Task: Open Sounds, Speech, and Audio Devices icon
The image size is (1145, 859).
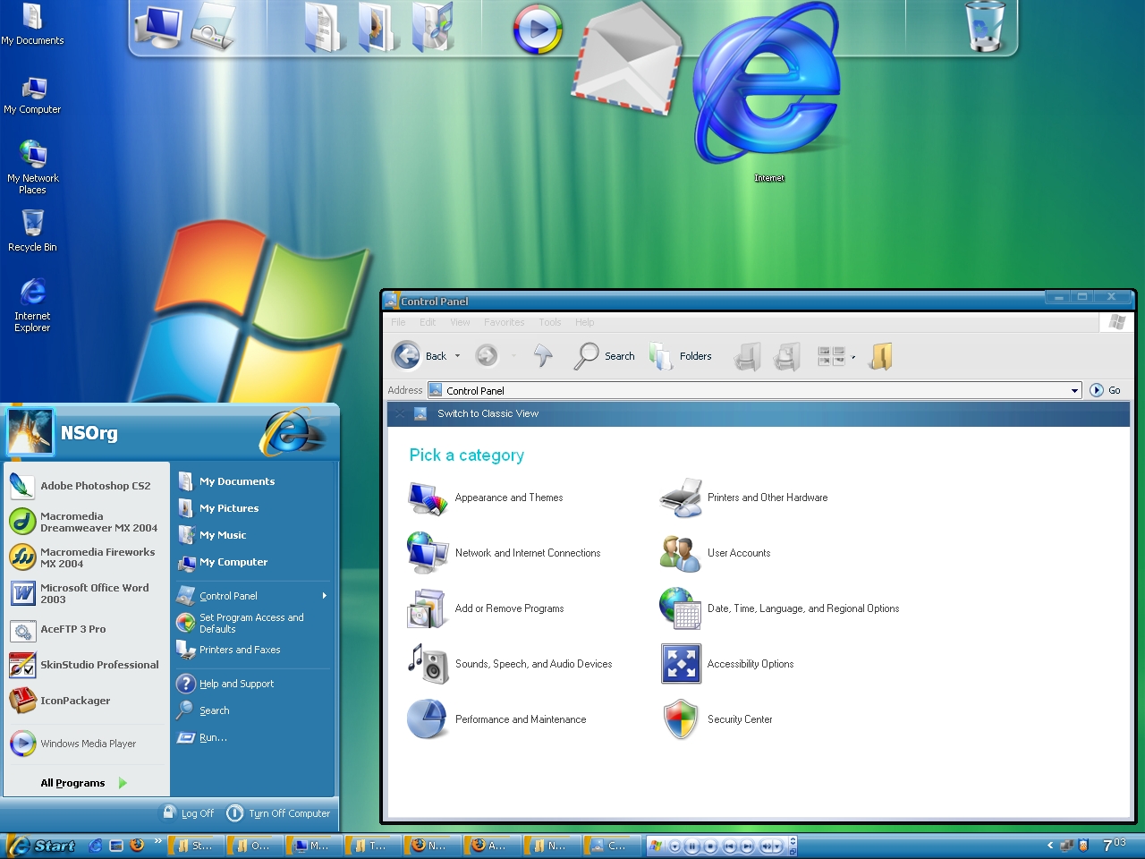Action: point(428,664)
